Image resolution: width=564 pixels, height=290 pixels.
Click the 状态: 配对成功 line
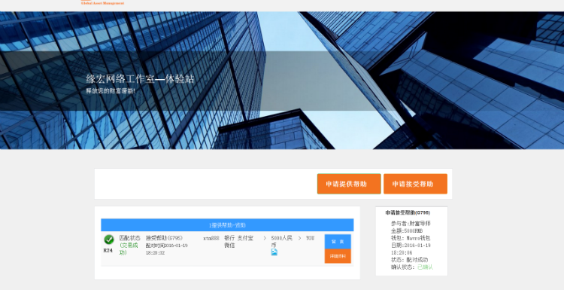(409, 259)
